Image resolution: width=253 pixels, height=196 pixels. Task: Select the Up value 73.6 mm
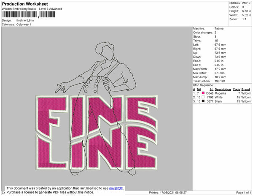click(x=220, y=53)
